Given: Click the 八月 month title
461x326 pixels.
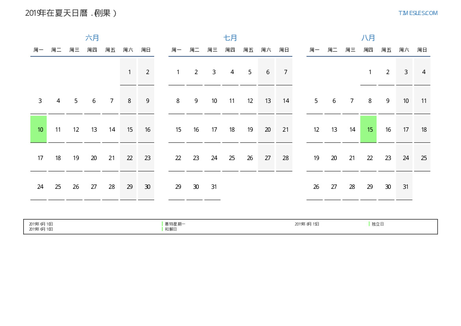Looking at the screenshot, I should click(368, 38).
